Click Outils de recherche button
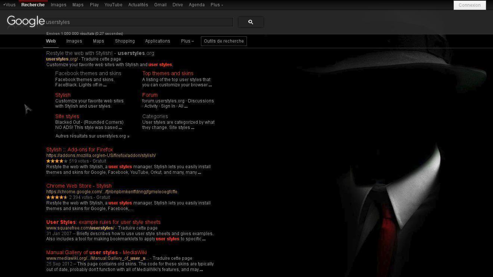This screenshot has width=493, height=277. 224,41
